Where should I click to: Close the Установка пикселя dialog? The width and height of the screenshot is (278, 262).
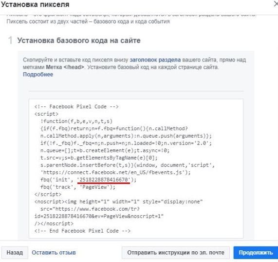pyautogui.click(x=276, y=4)
